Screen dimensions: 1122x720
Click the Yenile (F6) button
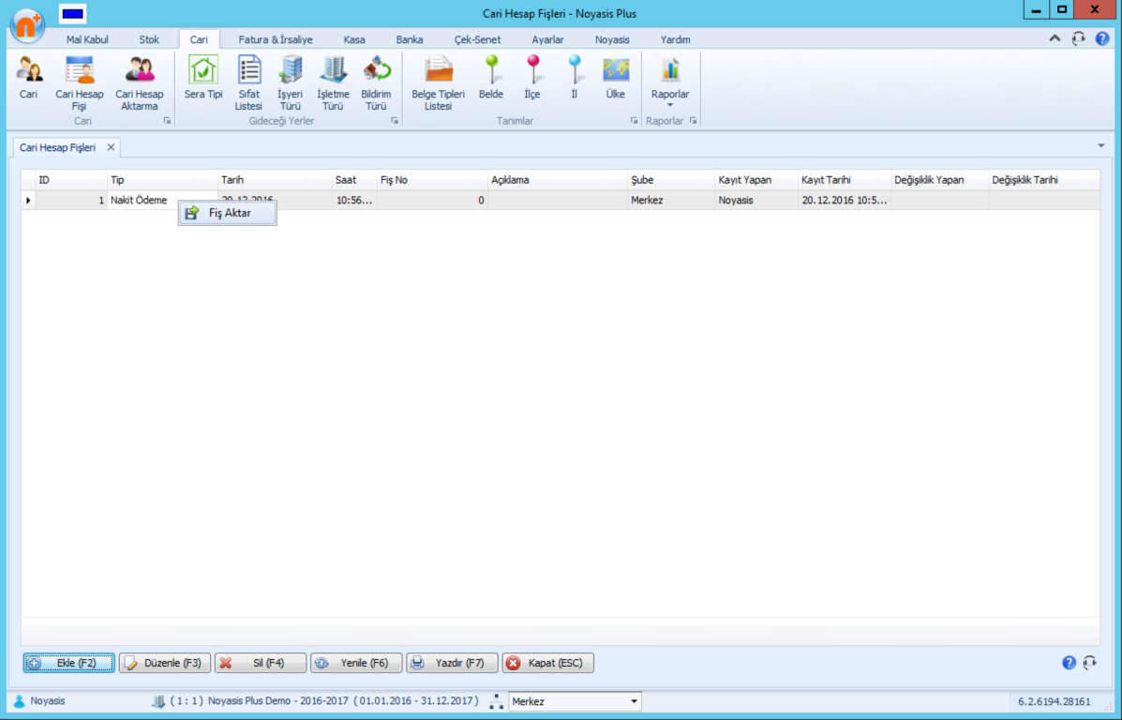(x=355, y=663)
